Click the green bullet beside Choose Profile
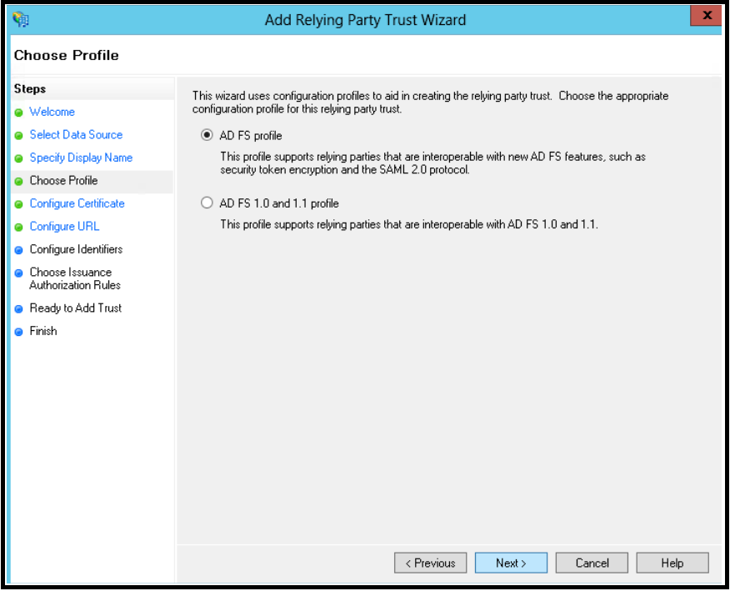 [x=18, y=181]
